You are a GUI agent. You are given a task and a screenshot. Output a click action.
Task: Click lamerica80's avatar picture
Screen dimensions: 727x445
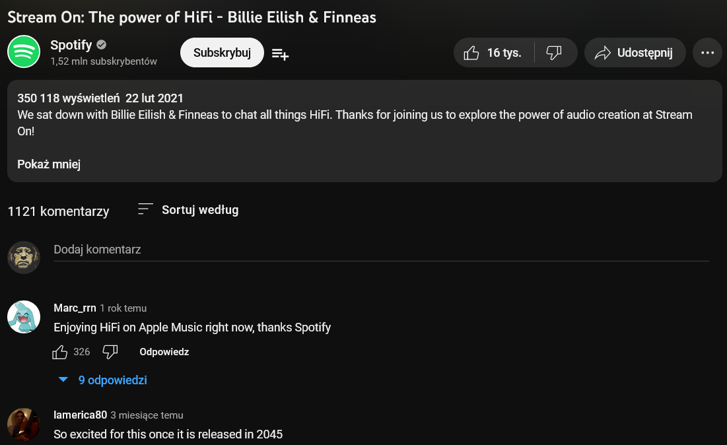(x=24, y=425)
